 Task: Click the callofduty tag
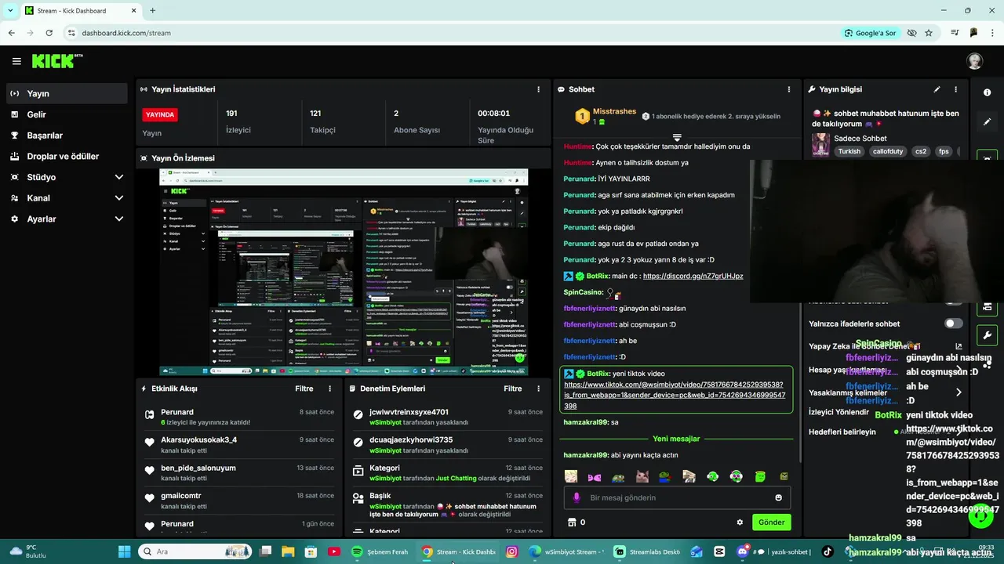[889, 151]
